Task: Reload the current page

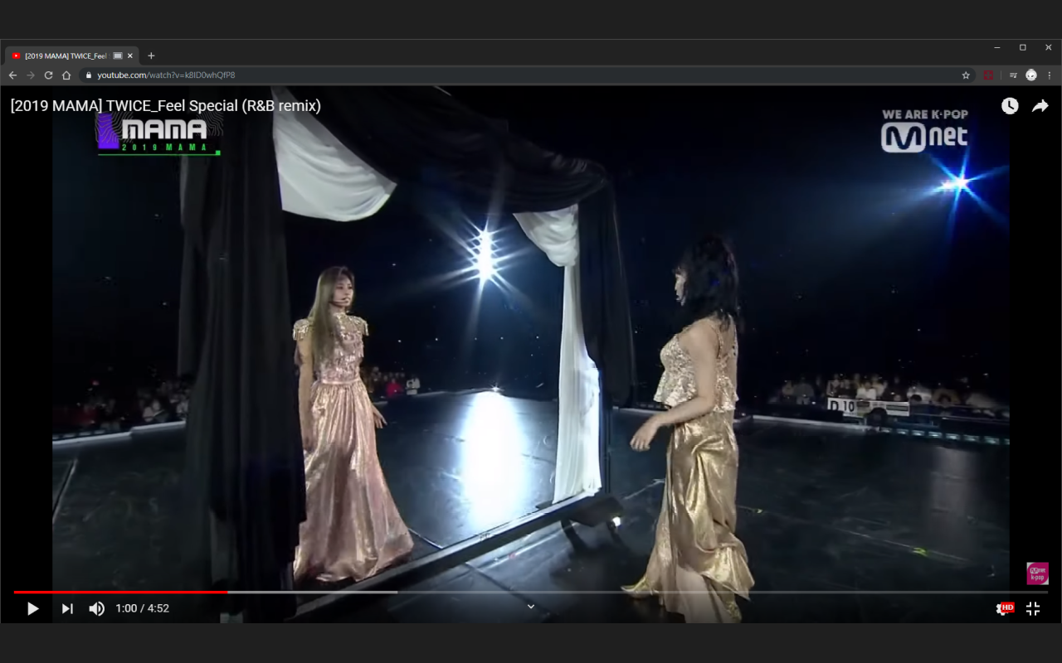Action: click(48, 75)
